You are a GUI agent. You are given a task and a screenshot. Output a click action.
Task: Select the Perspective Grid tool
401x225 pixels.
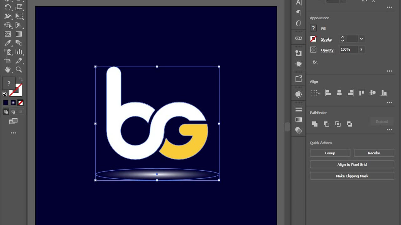19,25
